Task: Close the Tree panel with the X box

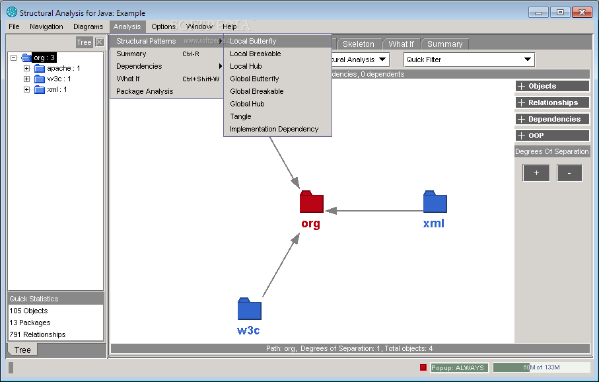Action: 99,42
